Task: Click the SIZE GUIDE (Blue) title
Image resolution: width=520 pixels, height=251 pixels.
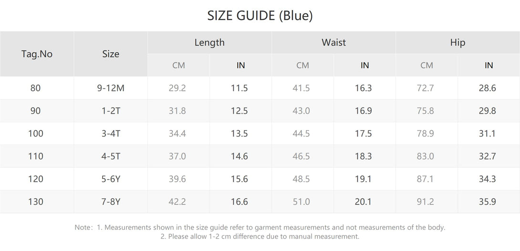Action: click(x=260, y=16)
